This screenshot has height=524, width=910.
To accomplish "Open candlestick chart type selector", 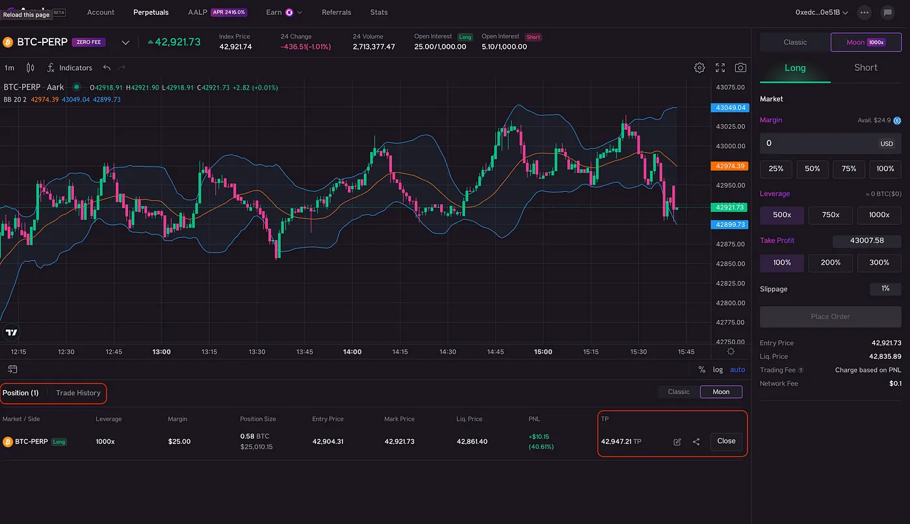I will pos(31,68).
